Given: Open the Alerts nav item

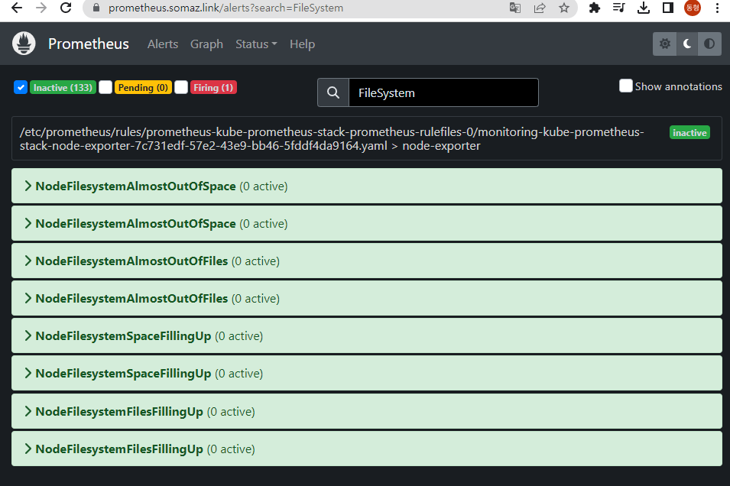Looking at the screenshot, I should click(163, 44).
